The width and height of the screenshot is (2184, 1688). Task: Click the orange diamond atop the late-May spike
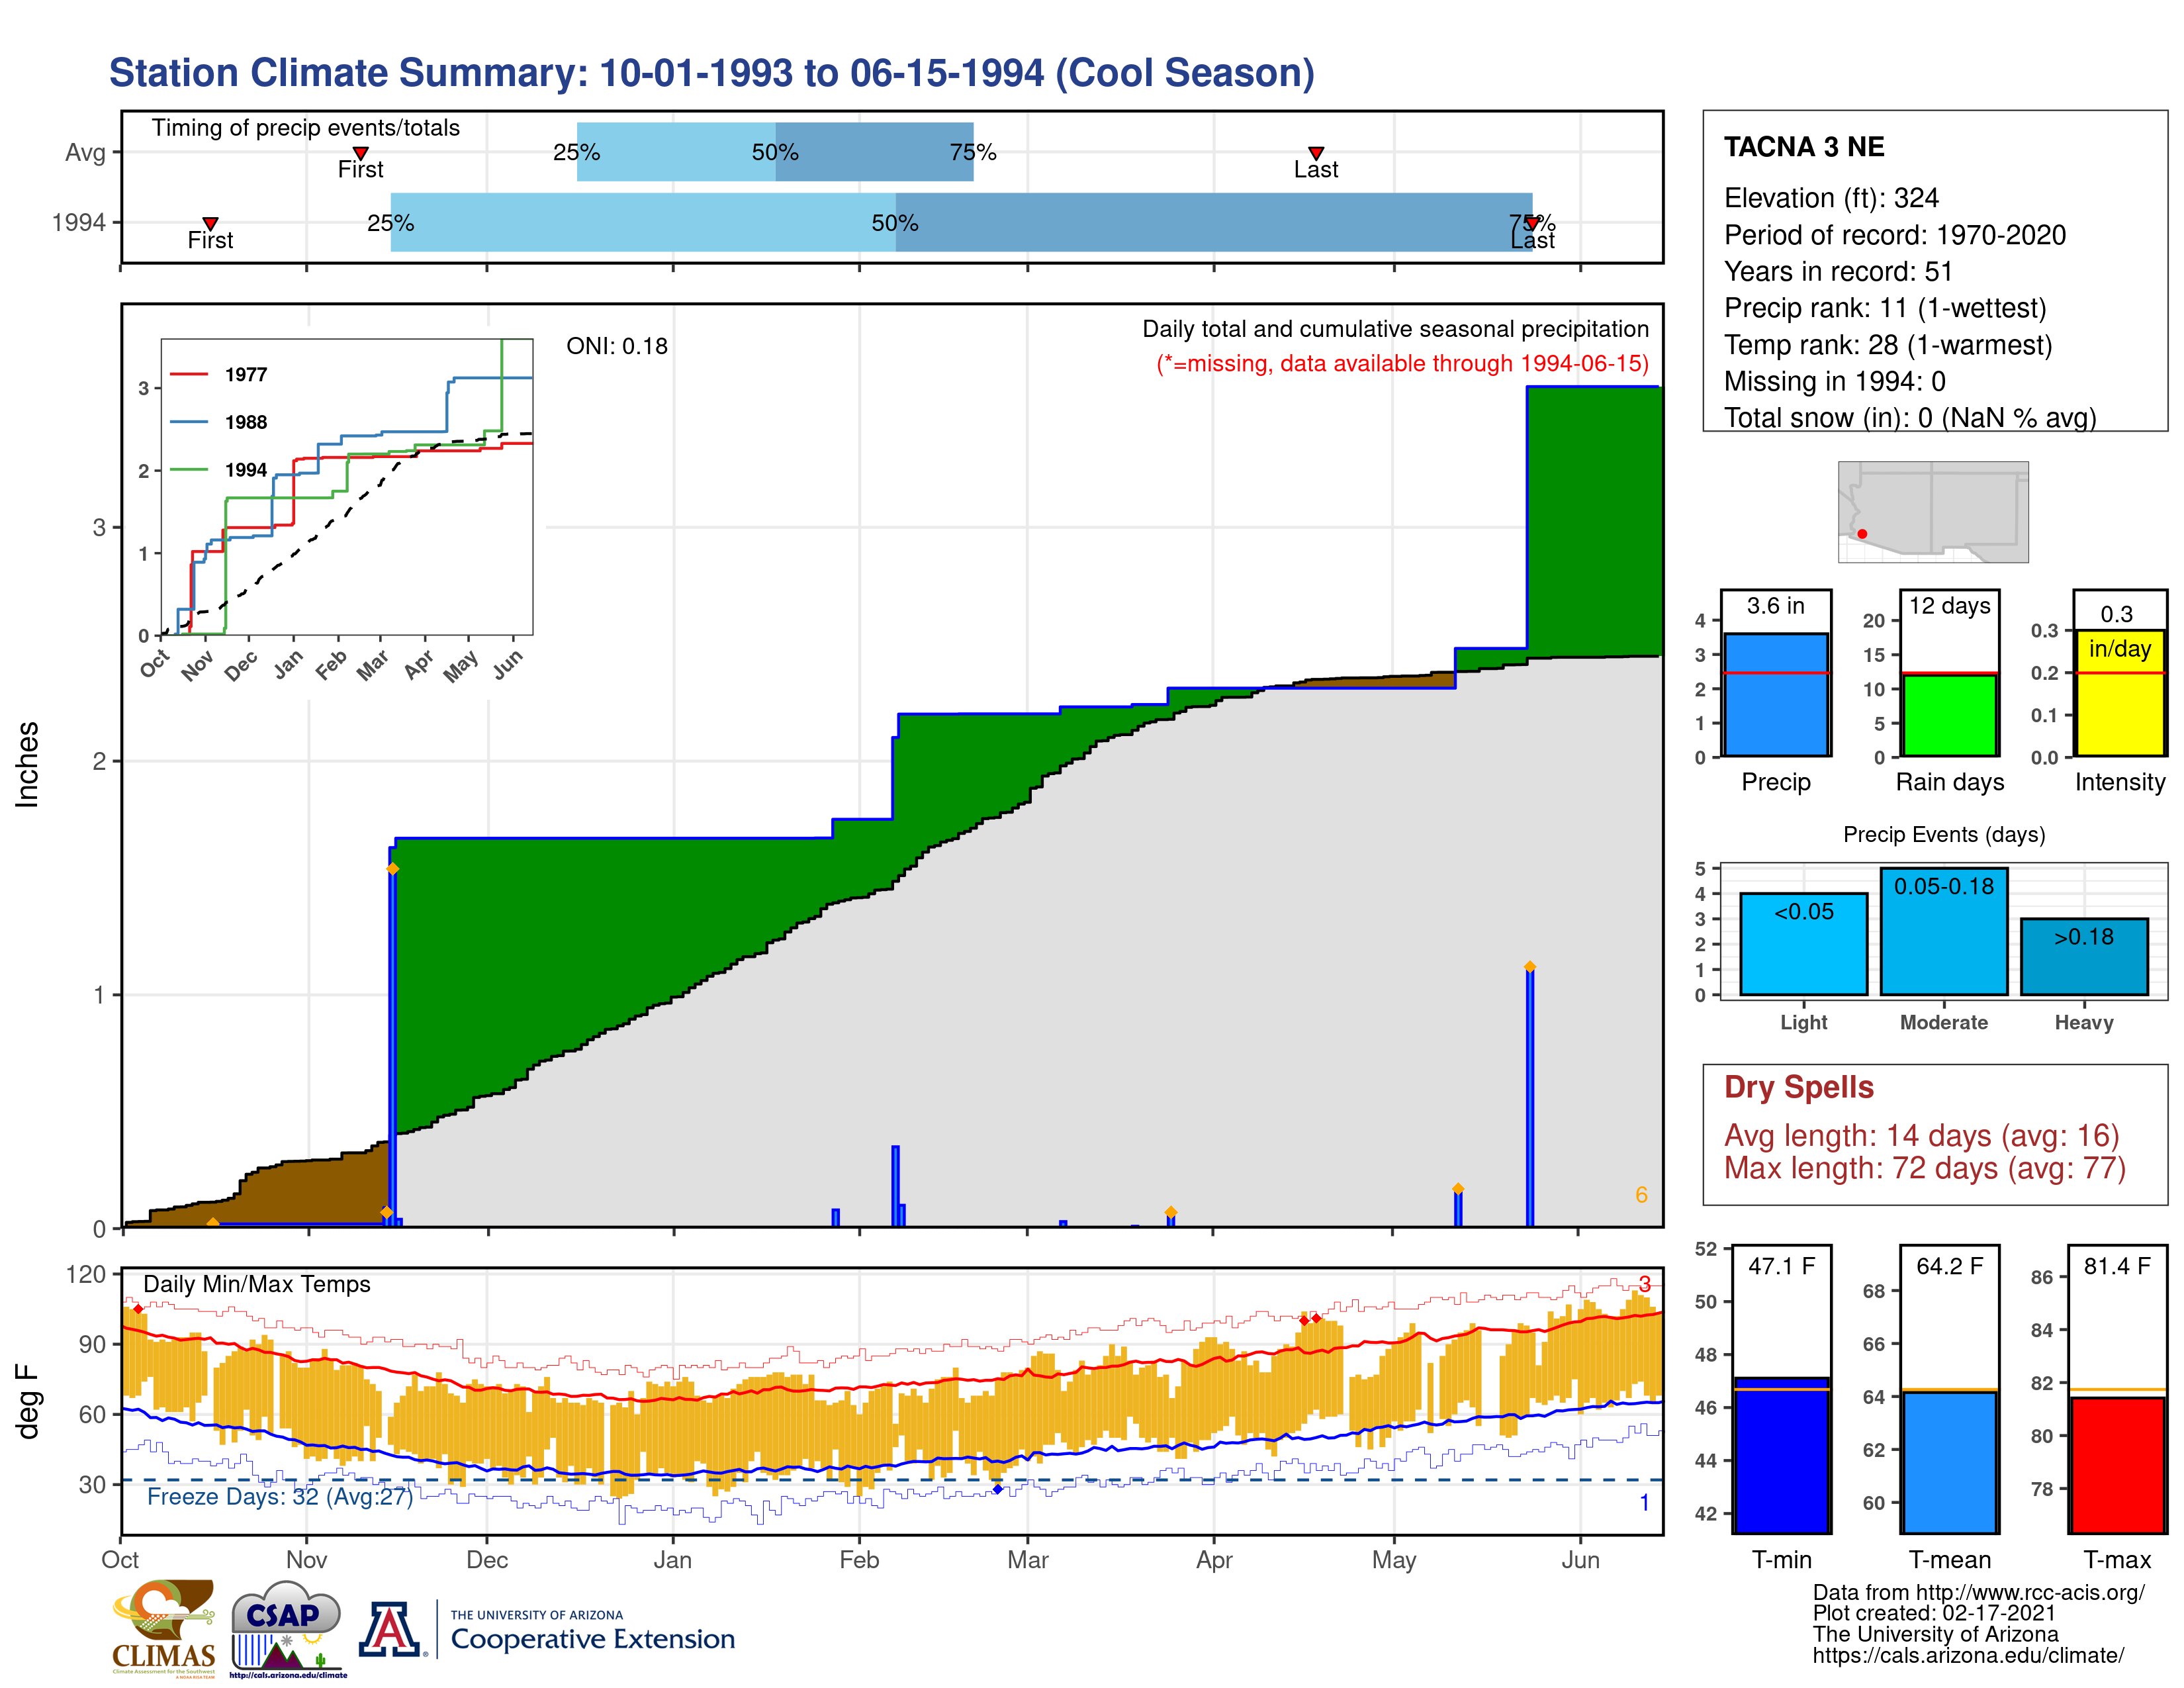pyautogui.click(x=1530, y=967)
